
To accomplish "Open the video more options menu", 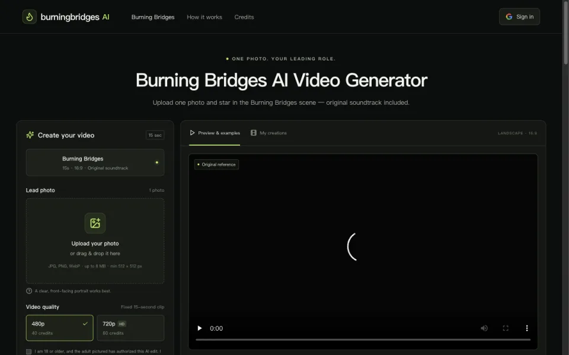I will (527, 328).
